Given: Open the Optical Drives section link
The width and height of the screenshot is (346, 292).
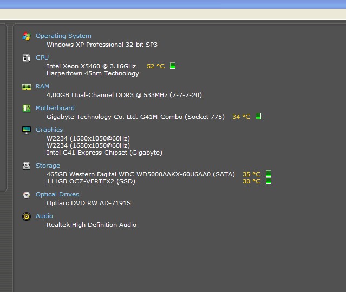Looking at the screenshot, I should (57, 194).
